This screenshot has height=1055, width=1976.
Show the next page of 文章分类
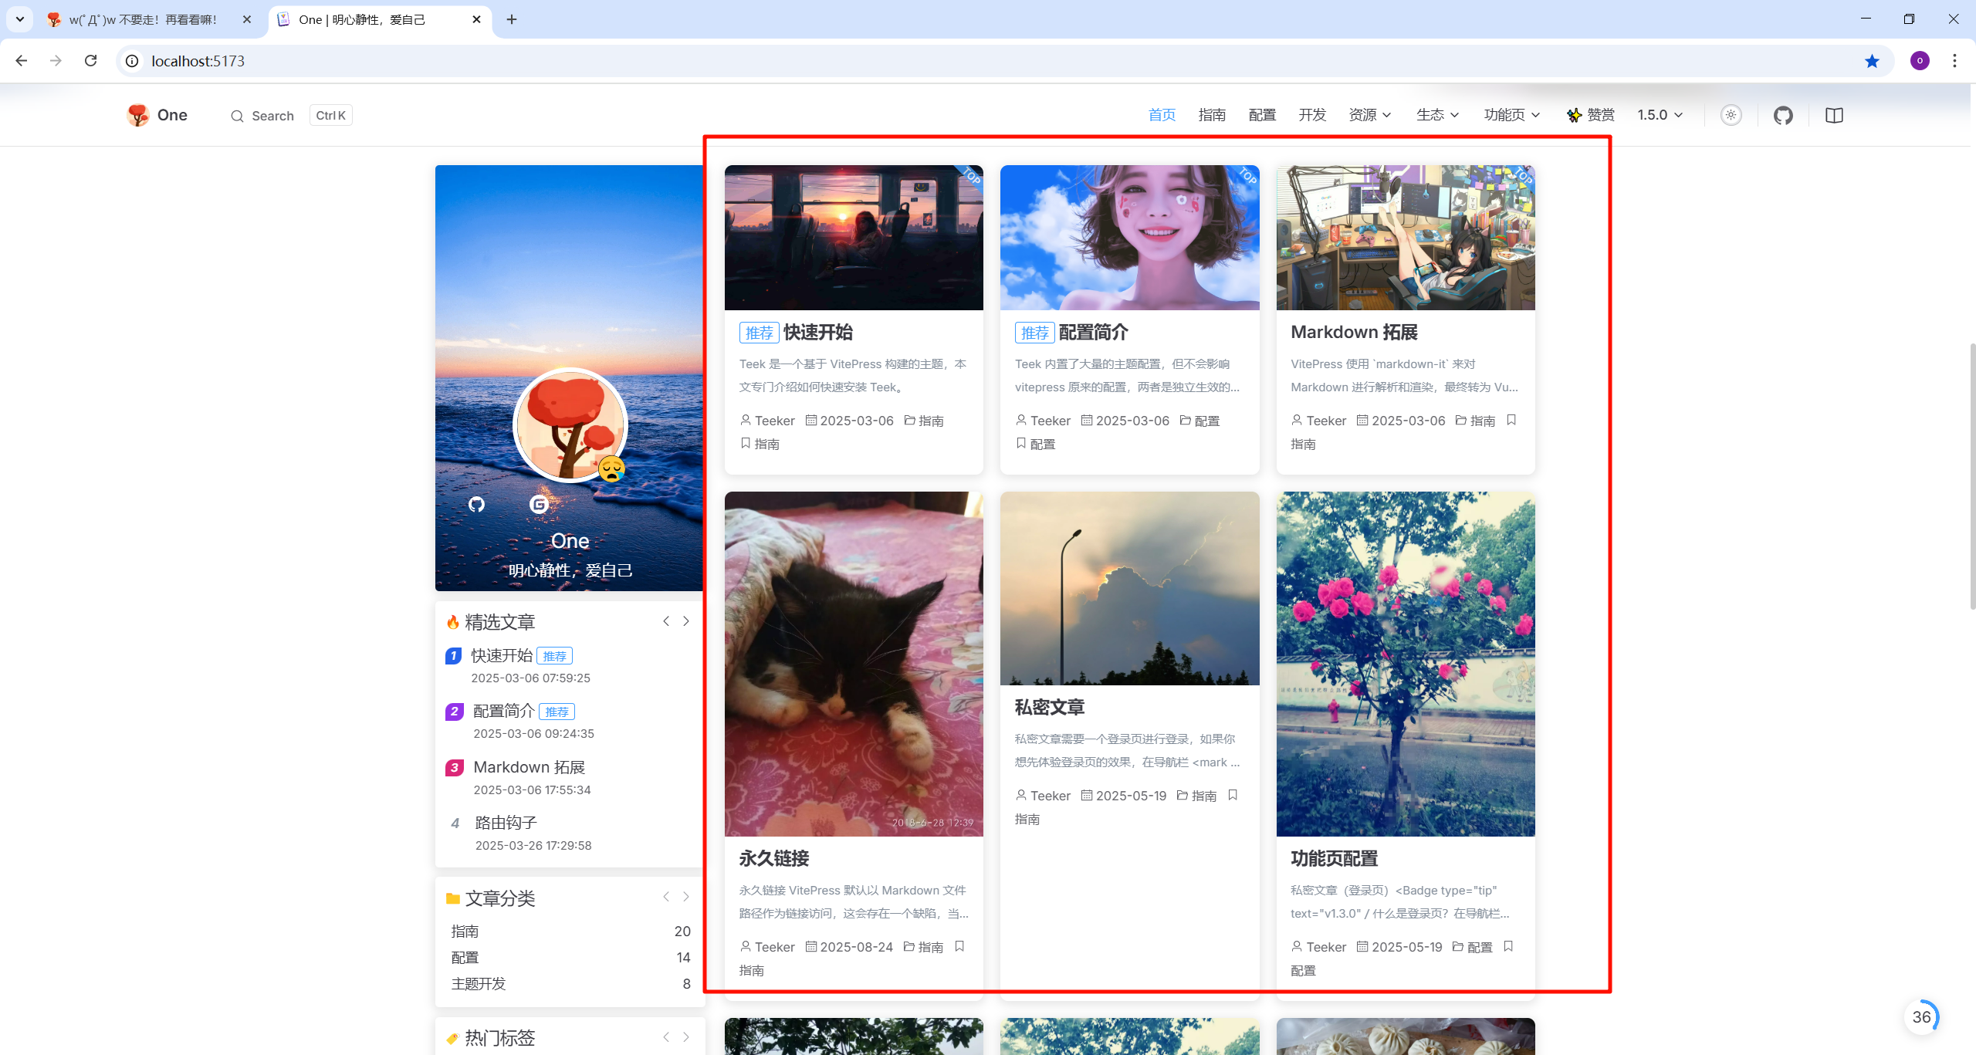pos(685,897)
